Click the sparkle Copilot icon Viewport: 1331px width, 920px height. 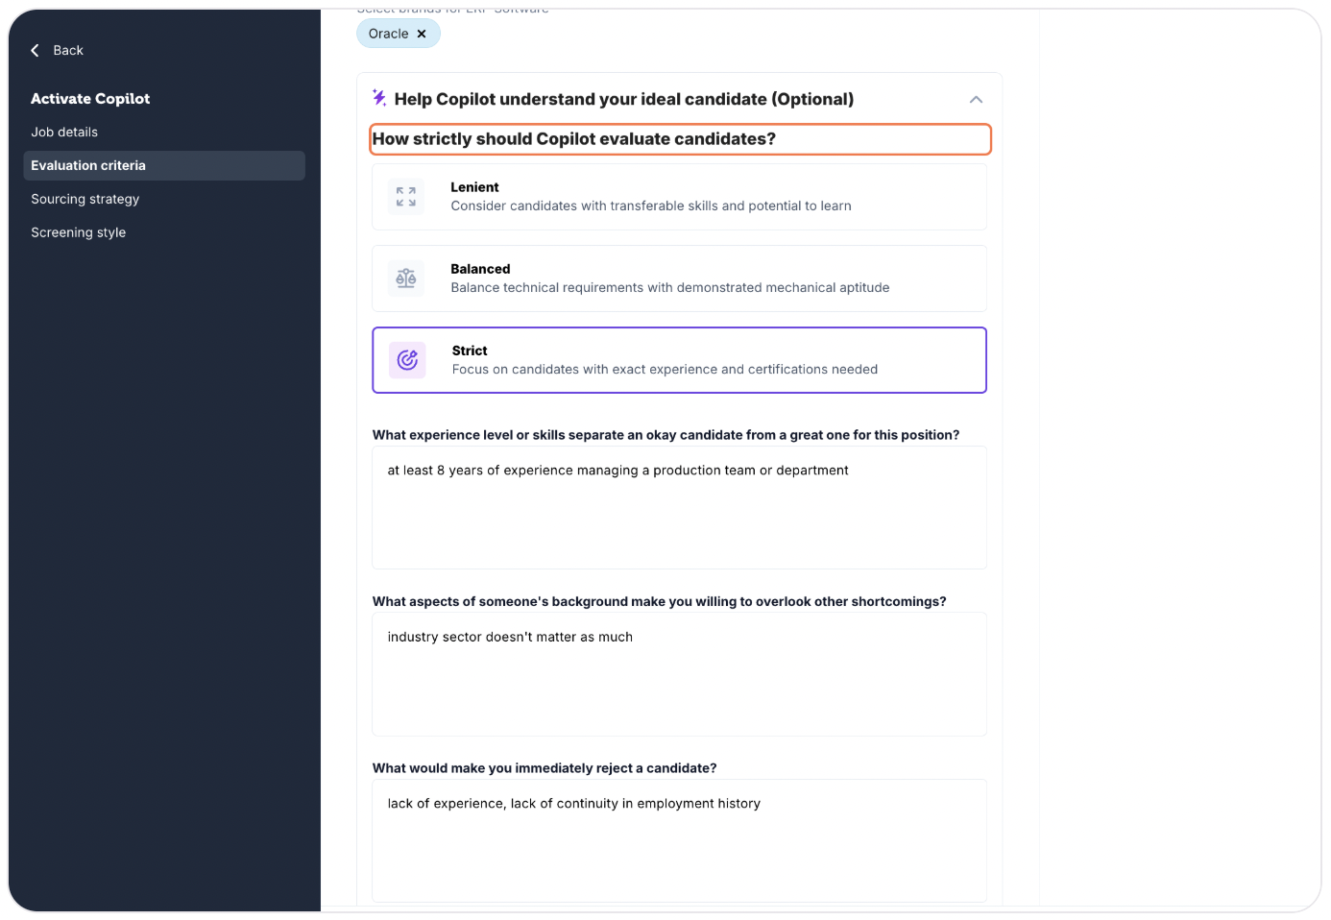coord(379,98)
